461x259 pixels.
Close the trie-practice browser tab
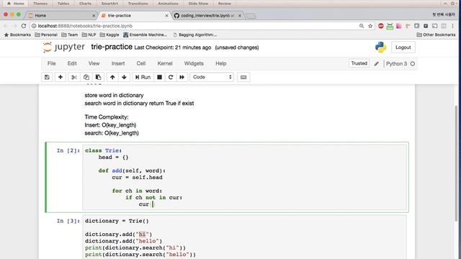[x=166, y=16]
